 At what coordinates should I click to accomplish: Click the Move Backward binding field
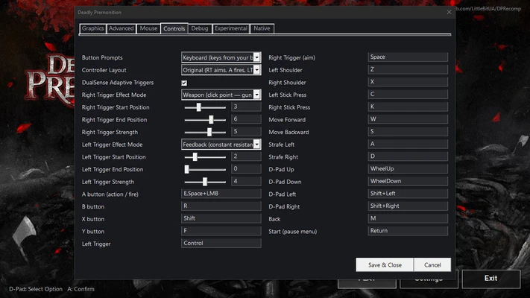(408, 131)
